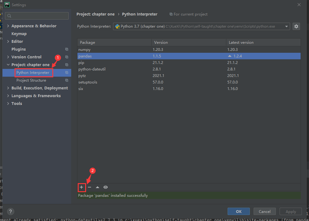The image size is (309, 221).
Task: Open the Keymap settings page
Action: point(19,34)
